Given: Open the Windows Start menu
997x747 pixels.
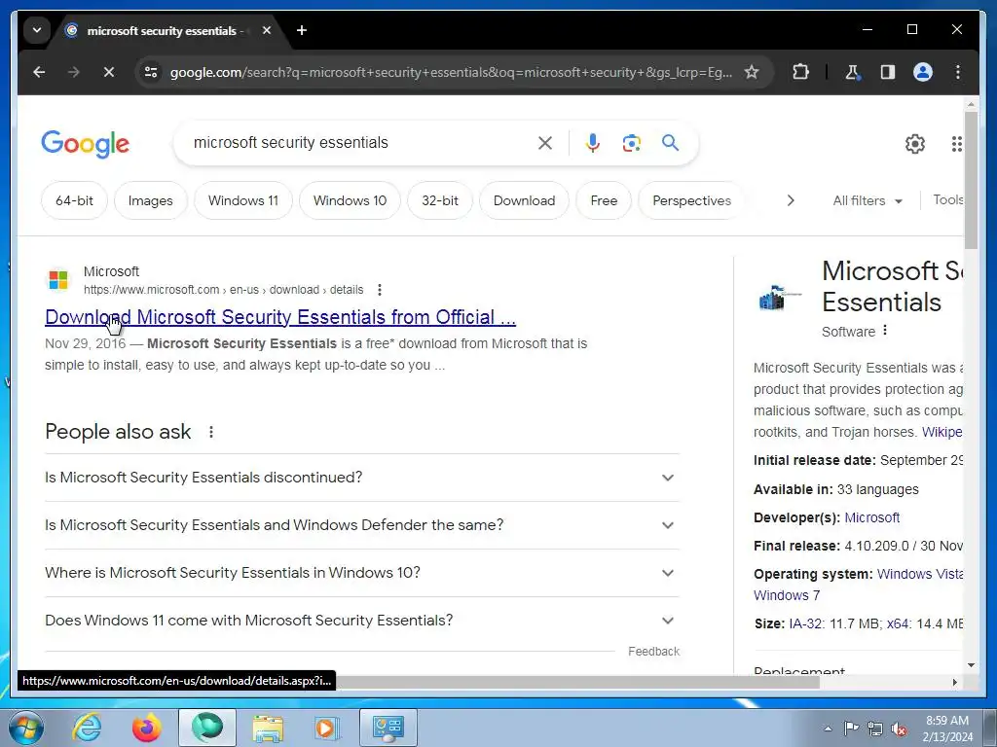Looking at the screenshot, I should click(x=25, y=728).
